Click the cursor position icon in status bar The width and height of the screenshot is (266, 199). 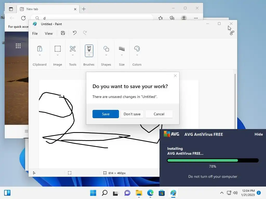click(34, 173)
